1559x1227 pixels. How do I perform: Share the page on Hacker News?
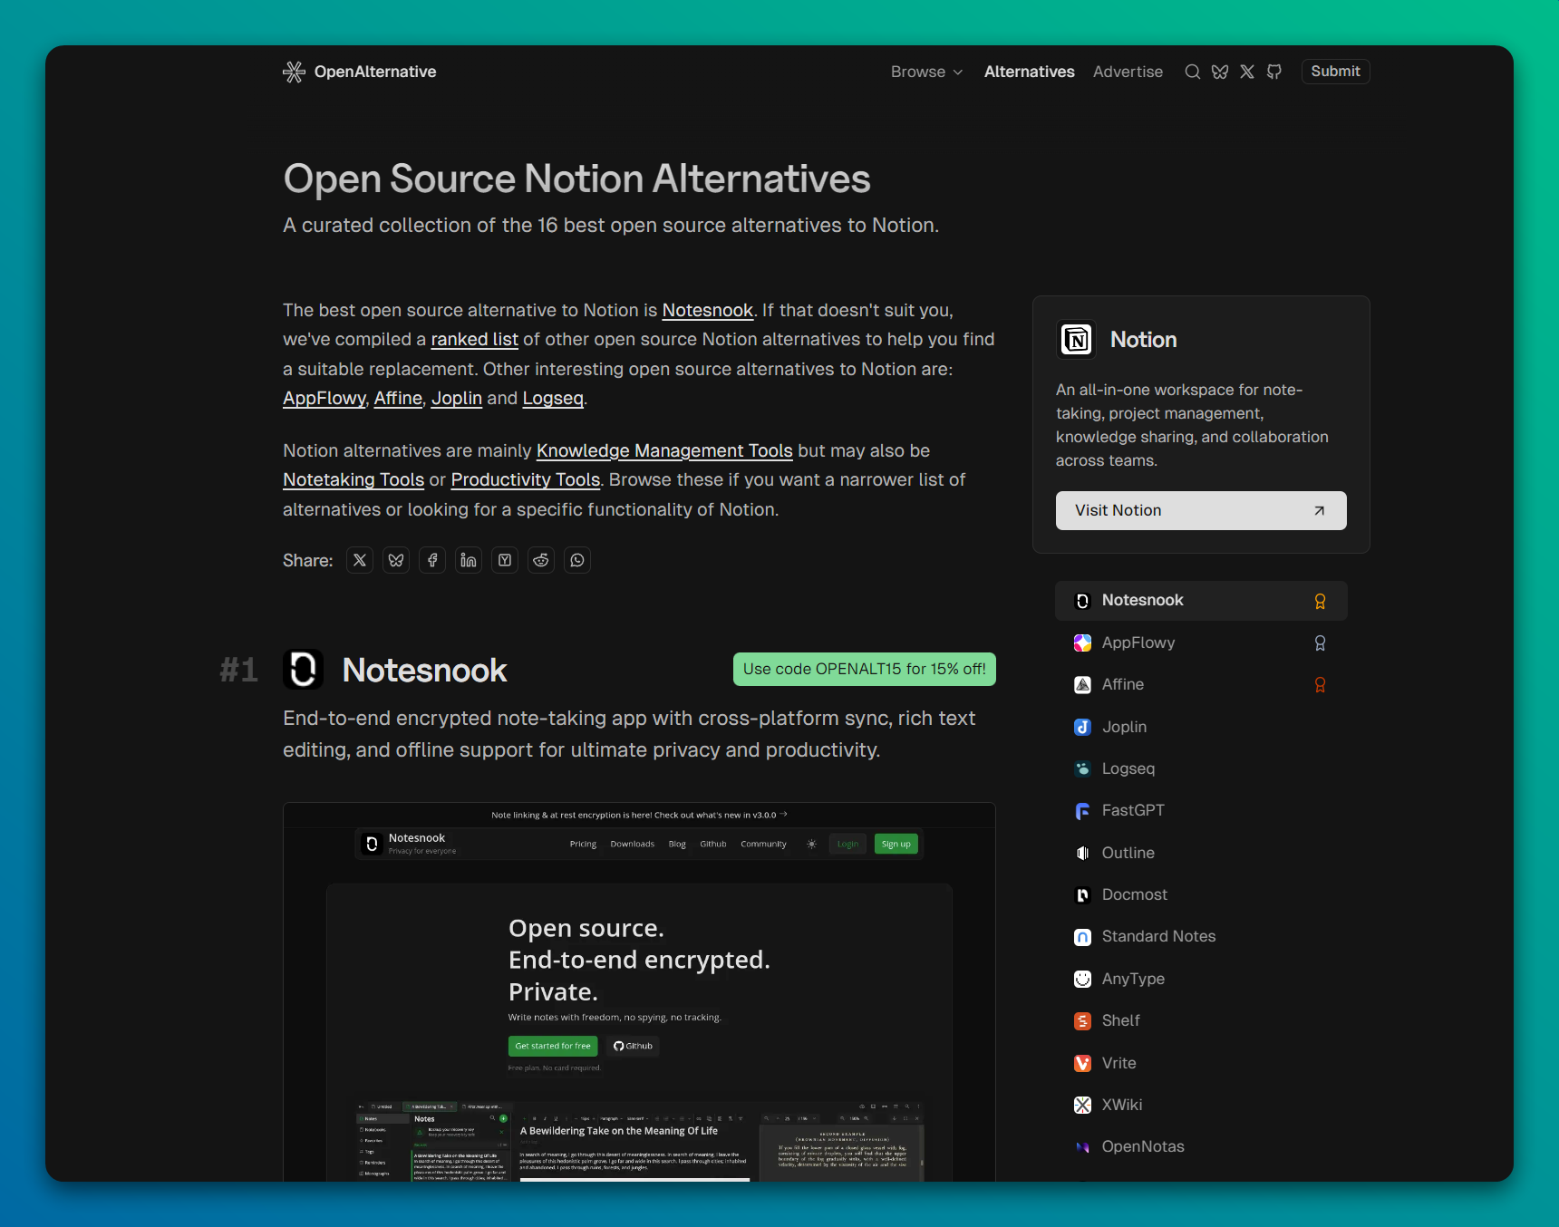click(x=505, y=560)
